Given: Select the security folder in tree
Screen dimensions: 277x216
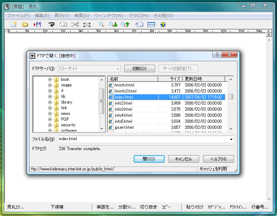Looking at the screenshot, I should click(68, 125).
